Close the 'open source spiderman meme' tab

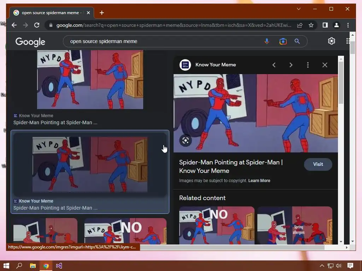click(x=88, y=13)
